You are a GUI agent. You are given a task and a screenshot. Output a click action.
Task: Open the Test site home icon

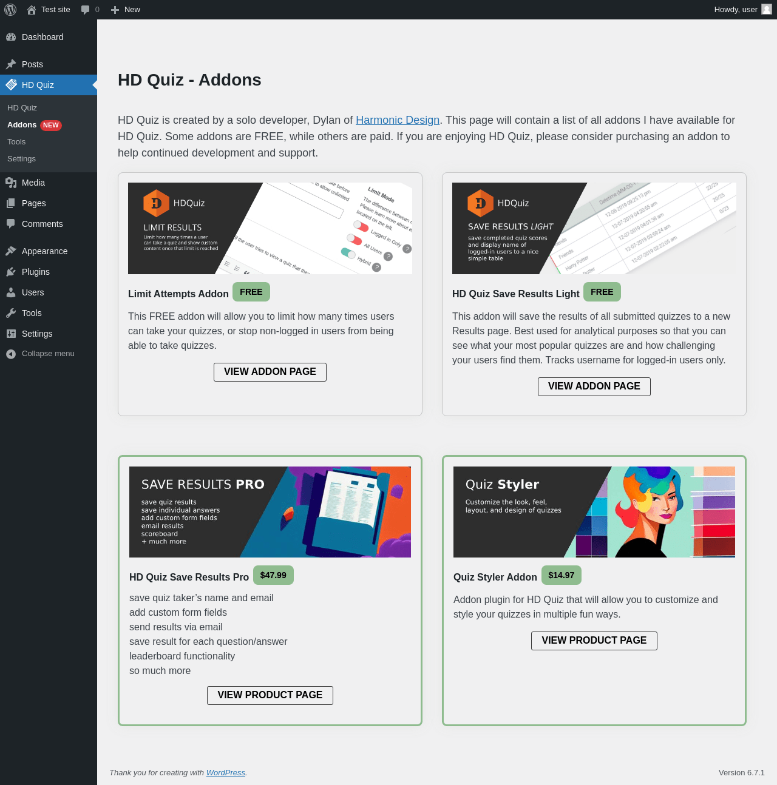(x=32, y=10)
